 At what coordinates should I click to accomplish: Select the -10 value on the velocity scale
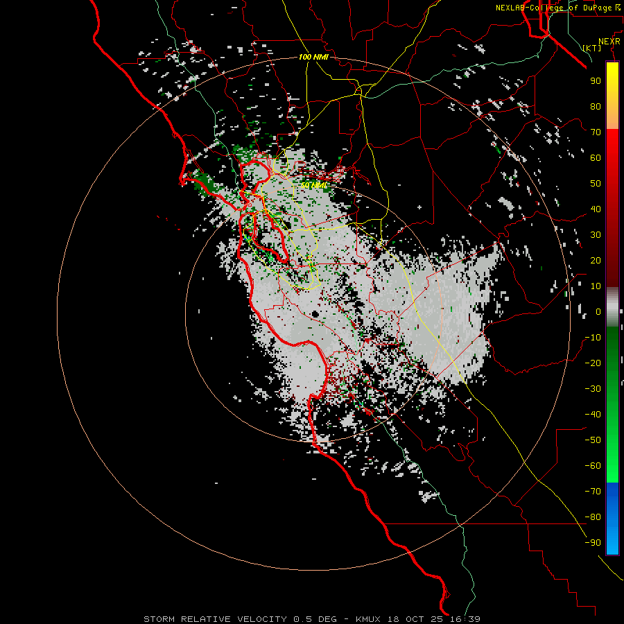click(x=593, y=338)
